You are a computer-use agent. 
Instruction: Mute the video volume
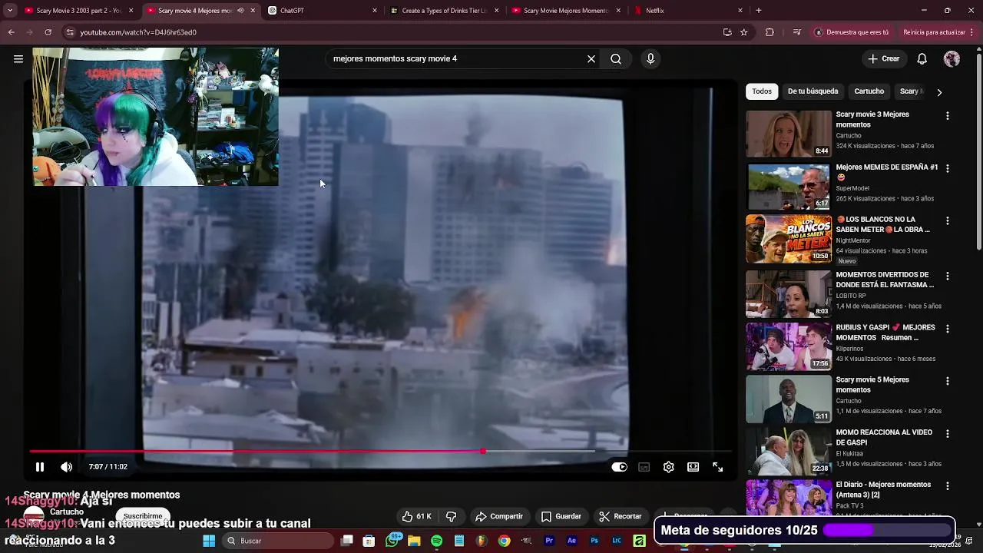click(67, 466)
